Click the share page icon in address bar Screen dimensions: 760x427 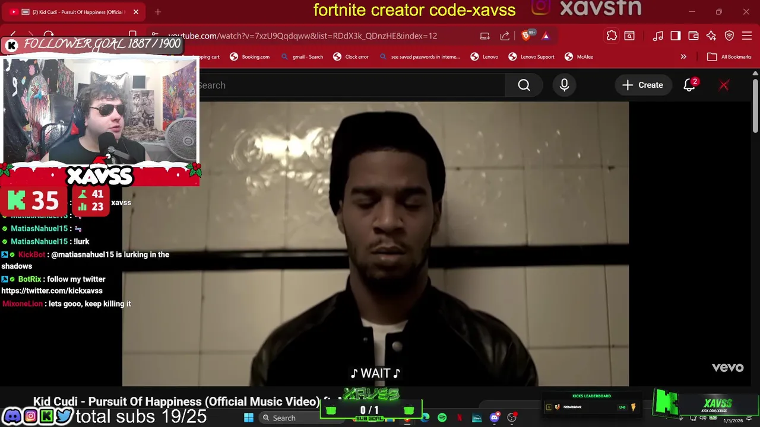click(505, 36)
